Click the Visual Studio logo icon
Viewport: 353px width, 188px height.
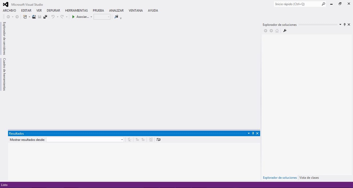pos(5,4)
